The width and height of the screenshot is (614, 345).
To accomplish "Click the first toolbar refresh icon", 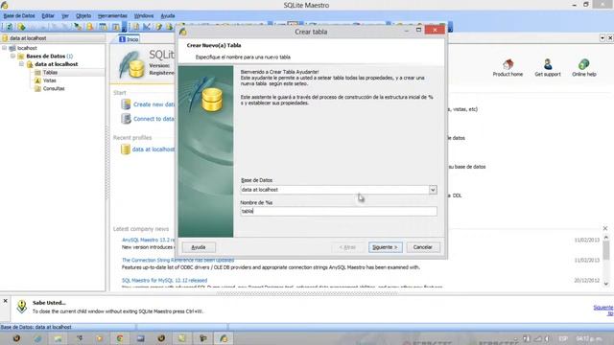I will (9, 27).
